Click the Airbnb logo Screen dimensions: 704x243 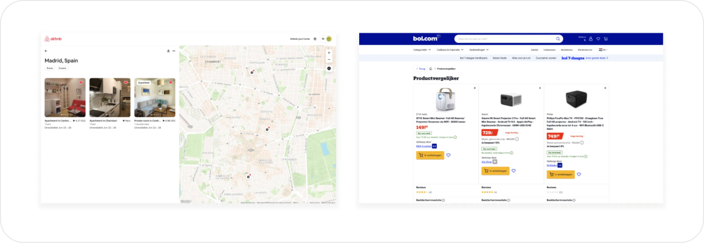[x=53, y=39]
